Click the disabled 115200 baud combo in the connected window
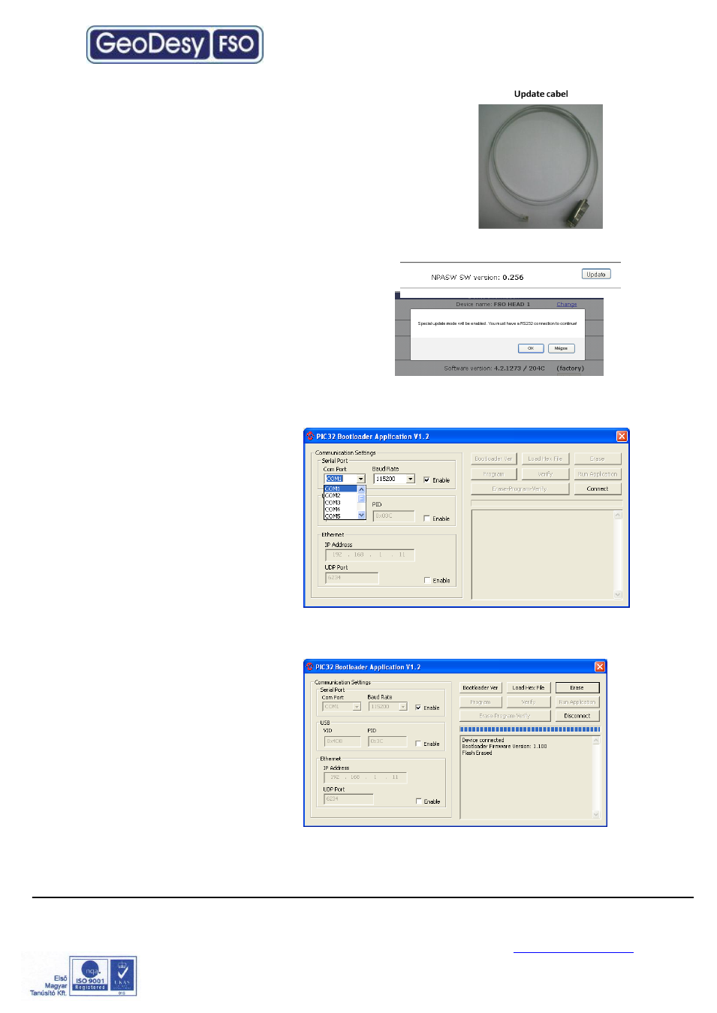The width and height of the screenshot is (717, 1013). [387, 707]
